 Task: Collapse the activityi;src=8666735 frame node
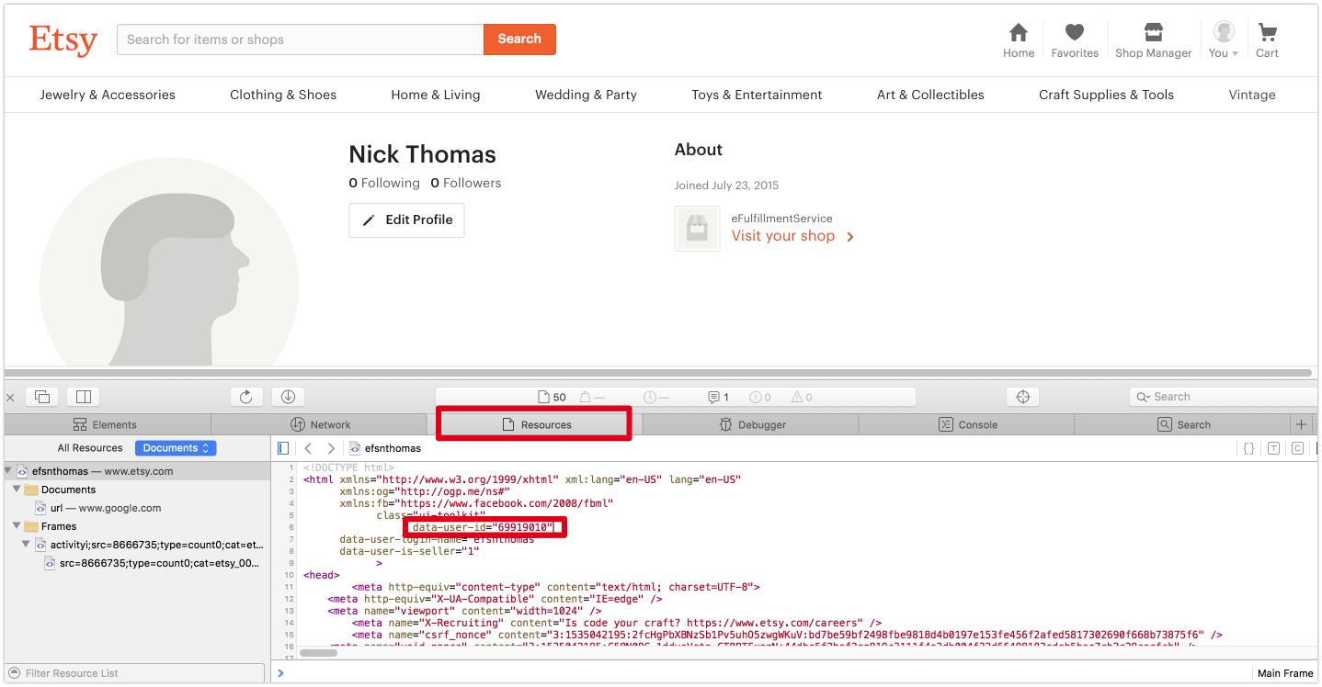coord(26,545)
